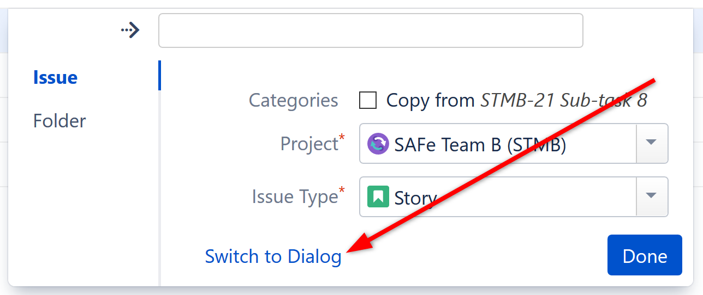The image size is (703, 295).
Task: Click the green Story bookmark icon
Action: tap(378, 196)
